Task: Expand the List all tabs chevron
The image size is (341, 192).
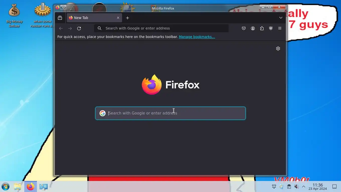Action: pyautogui.click(x=281, y=18)
